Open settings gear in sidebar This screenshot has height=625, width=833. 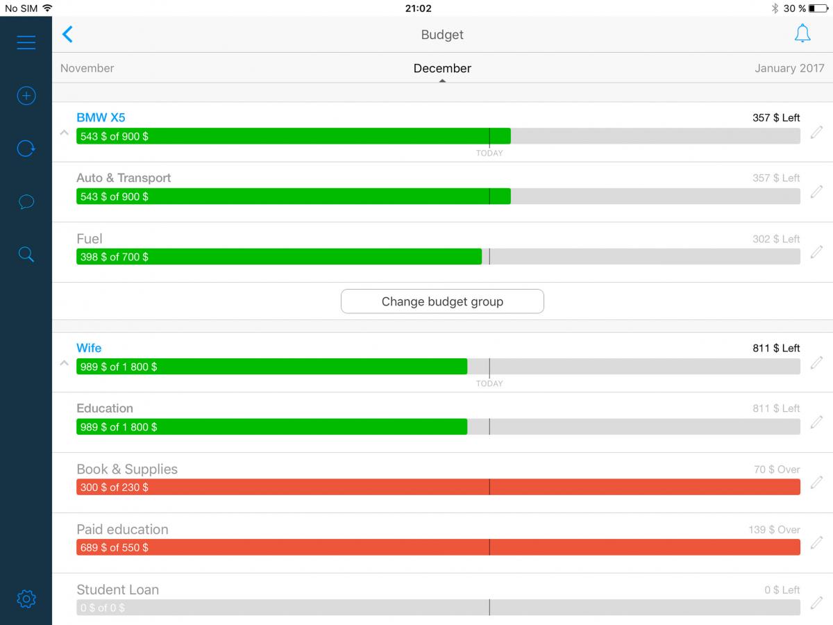click(x=26, y=598)
